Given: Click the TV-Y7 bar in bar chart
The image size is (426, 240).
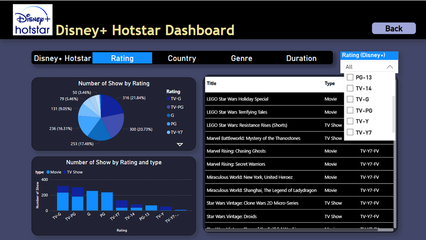Looking at the screenshot, I should (x=122, y=206).
